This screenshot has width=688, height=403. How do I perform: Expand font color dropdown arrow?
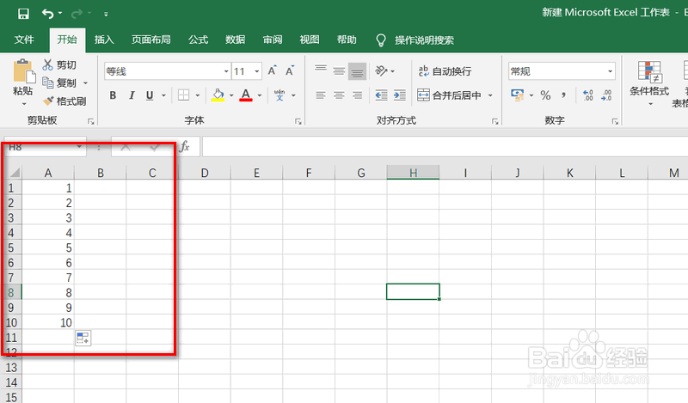click(260, 95)
